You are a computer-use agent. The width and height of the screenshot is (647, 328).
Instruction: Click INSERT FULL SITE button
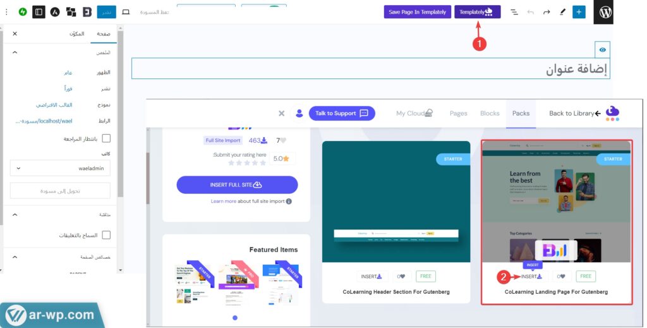(238, 185)
